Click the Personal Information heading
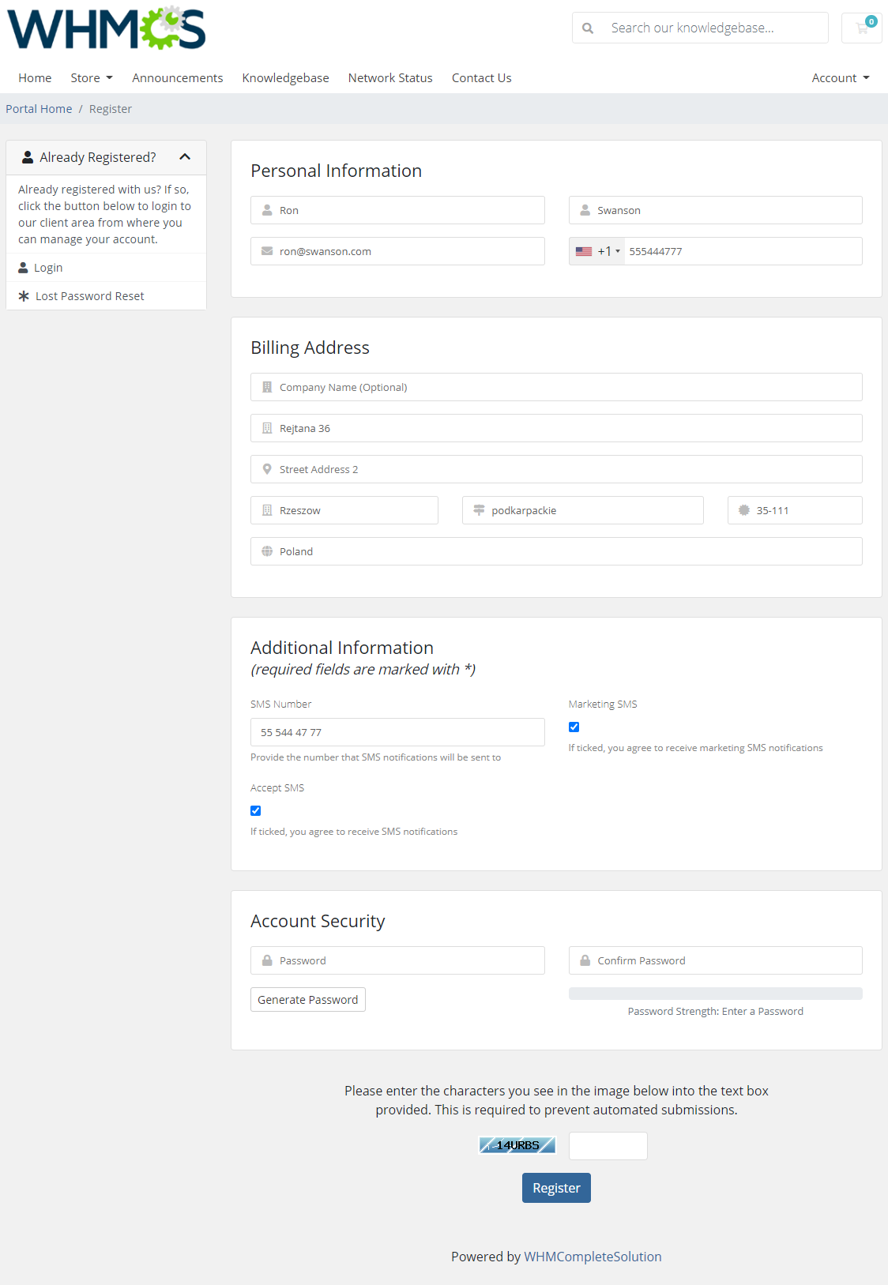This screenshot has height=1285, width=888. pos(337,171)
